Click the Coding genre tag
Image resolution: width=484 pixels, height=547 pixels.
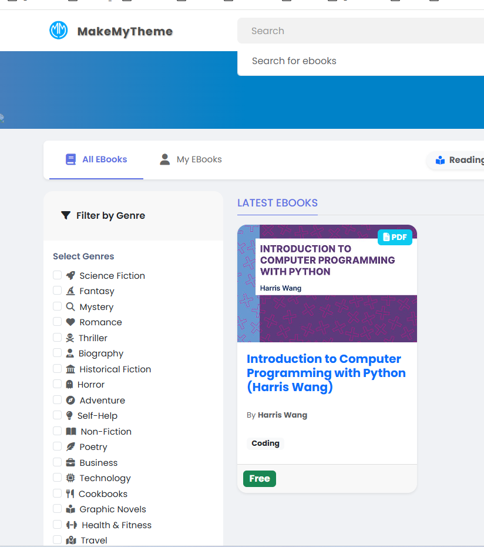point(265,443)
